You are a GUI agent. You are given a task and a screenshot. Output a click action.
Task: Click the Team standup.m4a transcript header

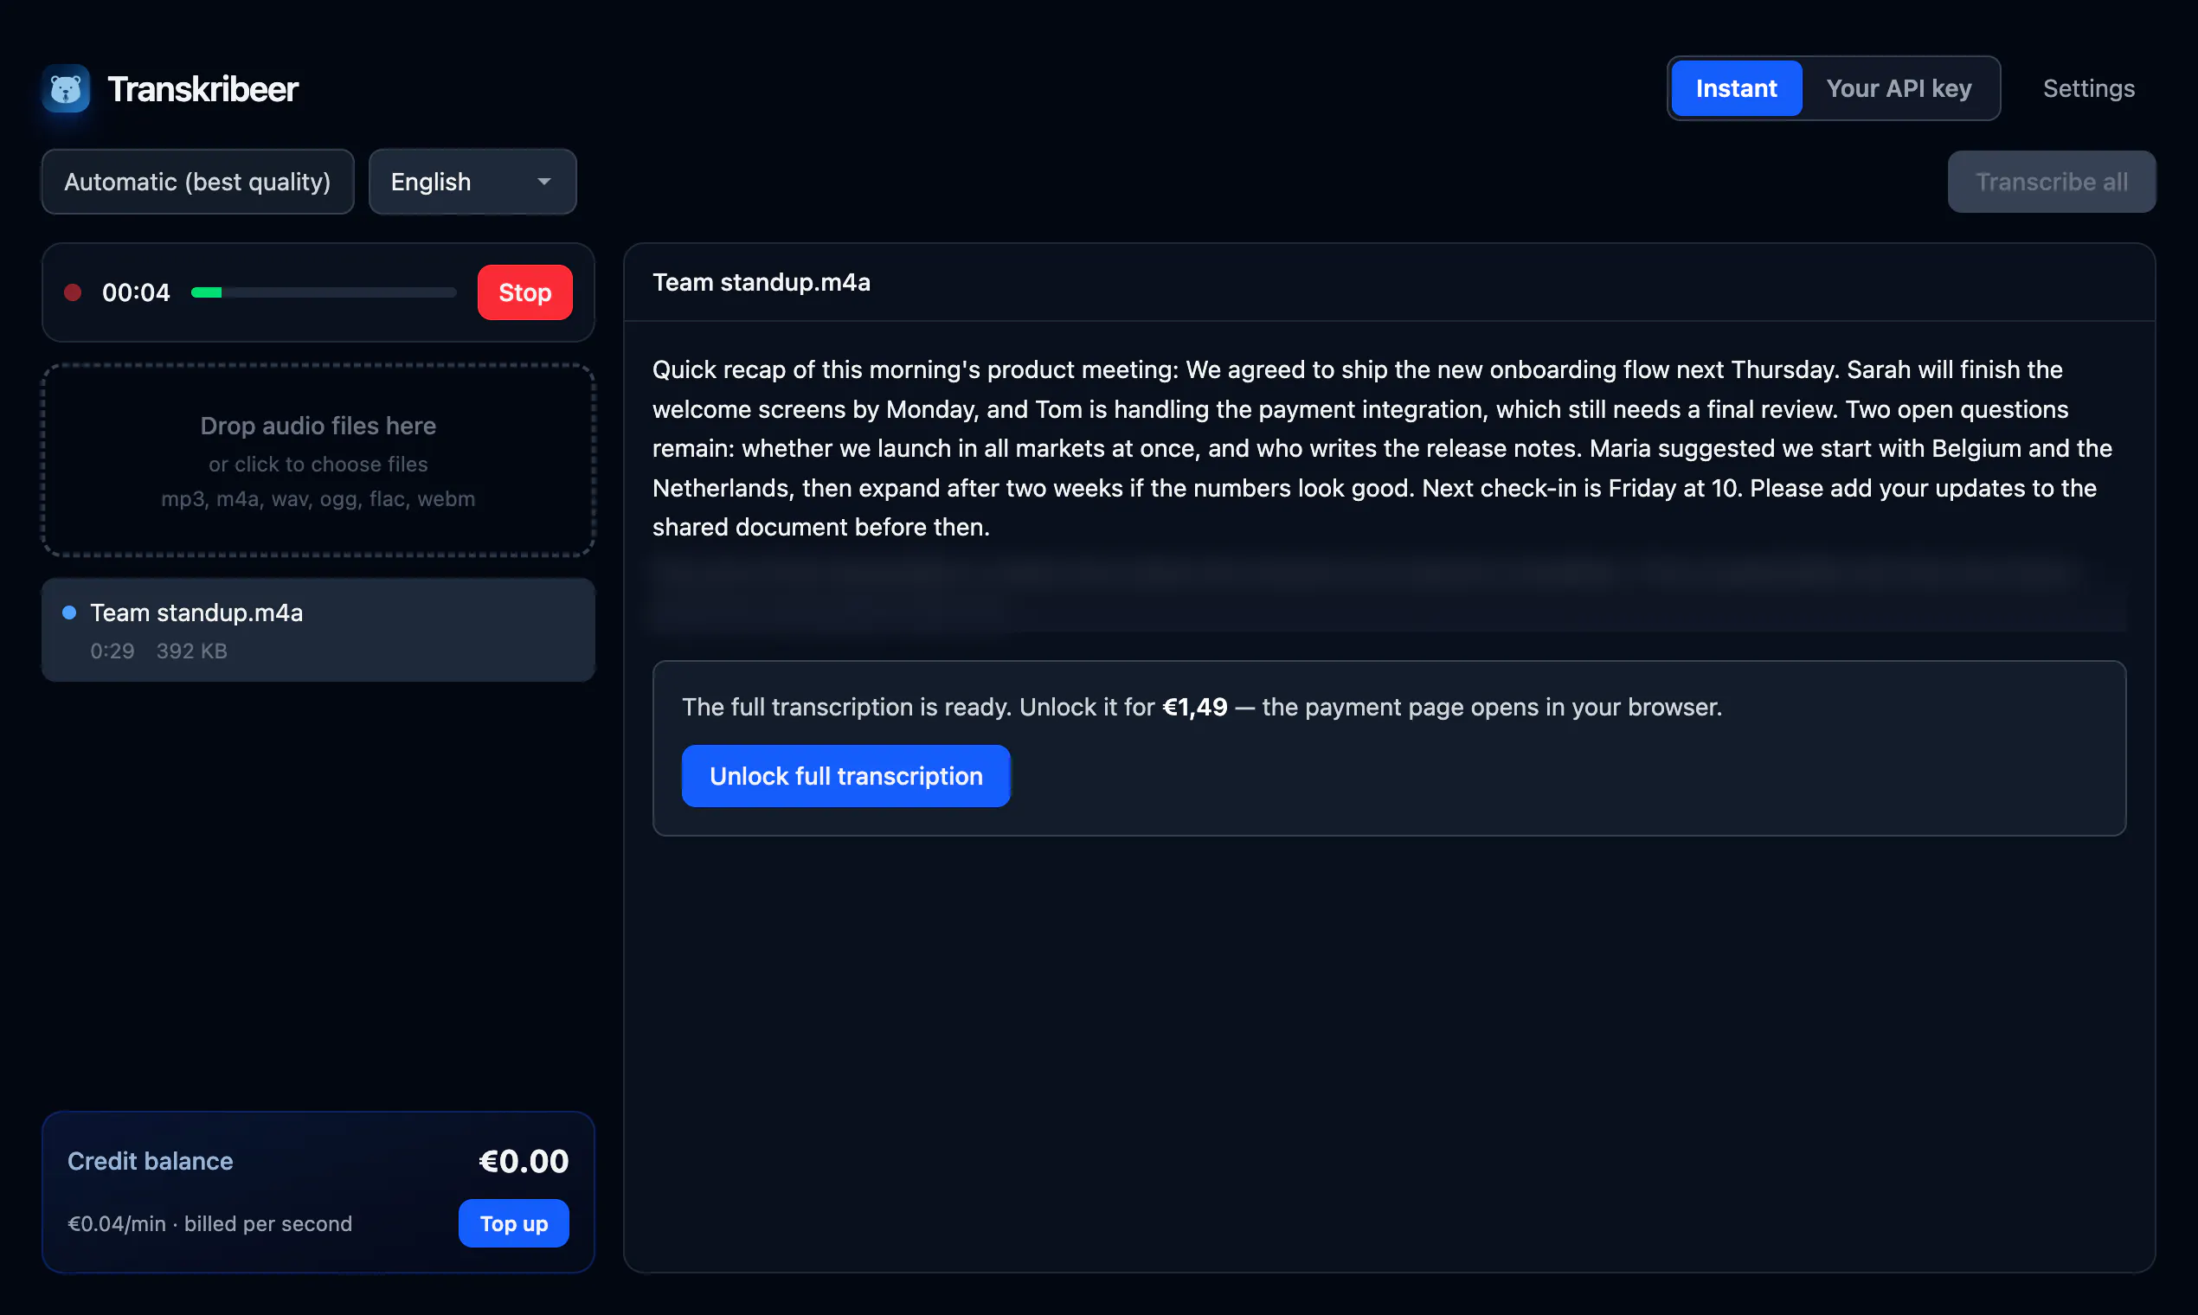[x=762, y=283]
